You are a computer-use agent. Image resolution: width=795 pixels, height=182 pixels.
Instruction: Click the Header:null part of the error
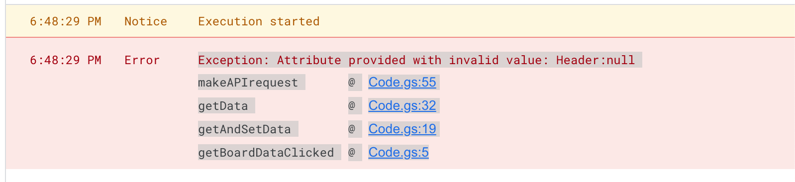(x=596, y=60)
